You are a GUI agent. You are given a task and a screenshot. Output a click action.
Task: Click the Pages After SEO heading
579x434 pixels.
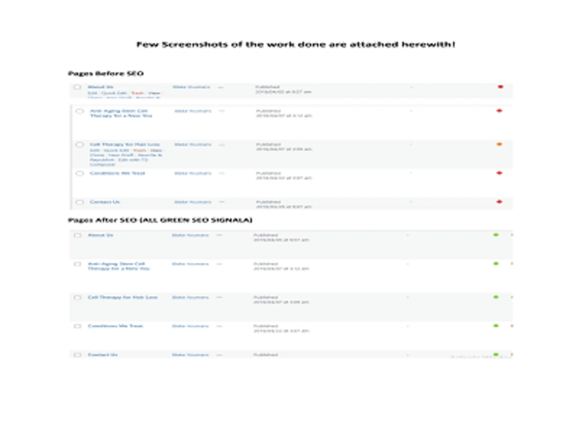[160, 220]
